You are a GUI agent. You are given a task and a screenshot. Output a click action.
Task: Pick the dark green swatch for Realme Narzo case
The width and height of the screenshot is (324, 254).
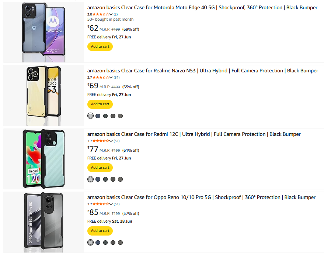tap(105, 116)
